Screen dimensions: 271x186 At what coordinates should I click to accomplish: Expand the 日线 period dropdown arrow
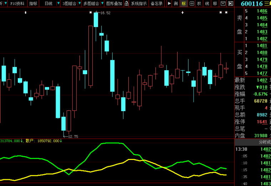tap(58, 4)
